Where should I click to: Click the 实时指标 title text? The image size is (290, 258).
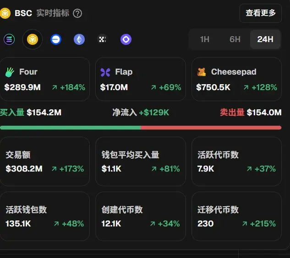[53, 13]
